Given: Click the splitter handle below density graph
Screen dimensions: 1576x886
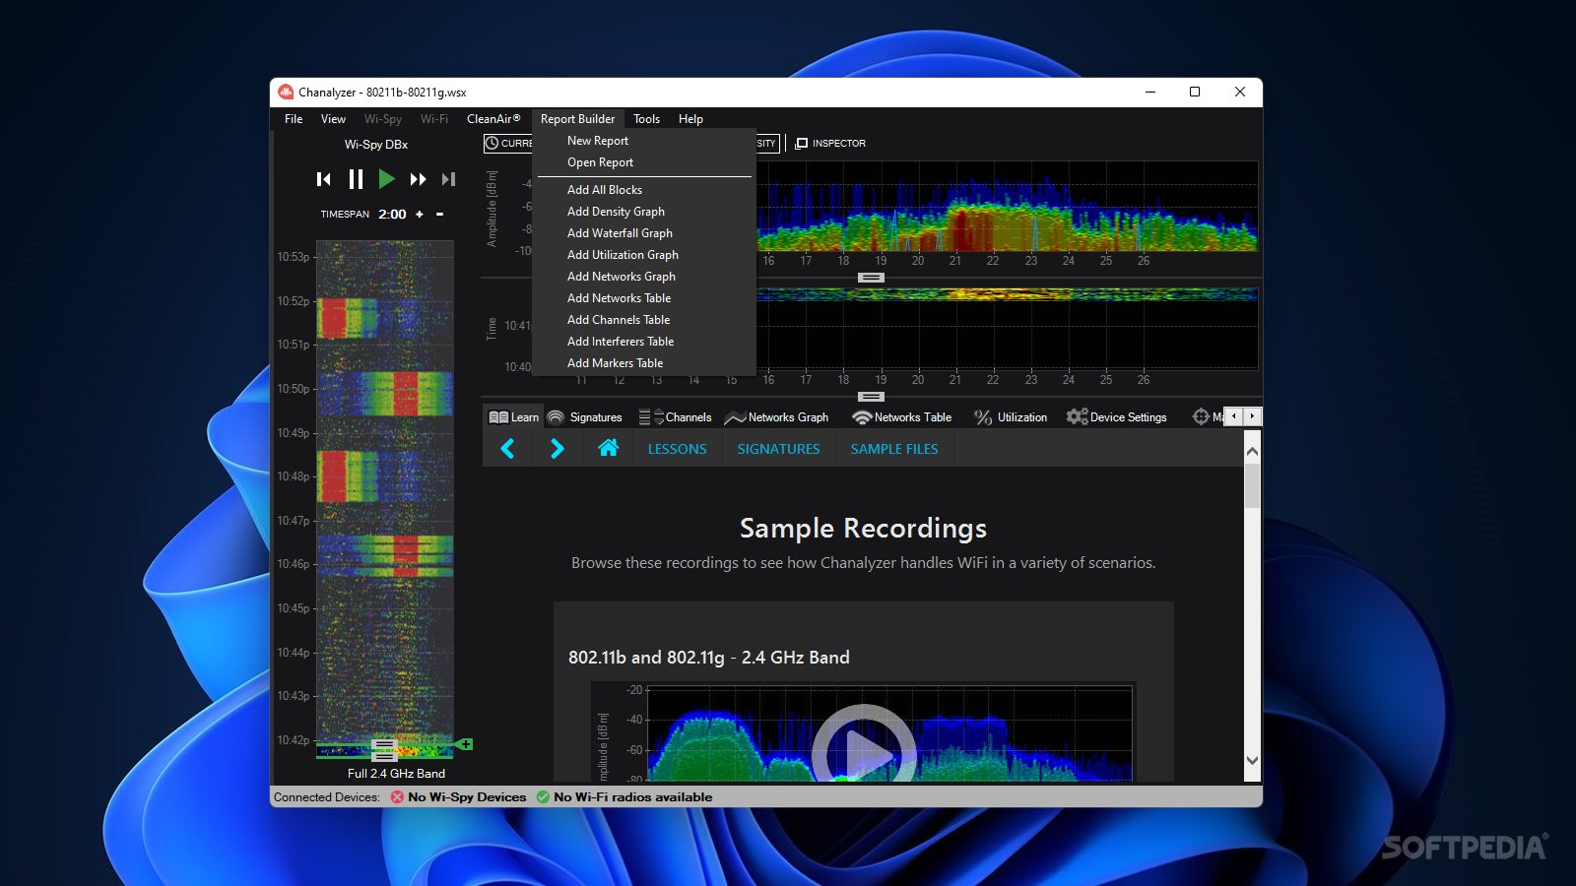Looking at the screenshot, I should pyautogui.click(x=871, y=278).
